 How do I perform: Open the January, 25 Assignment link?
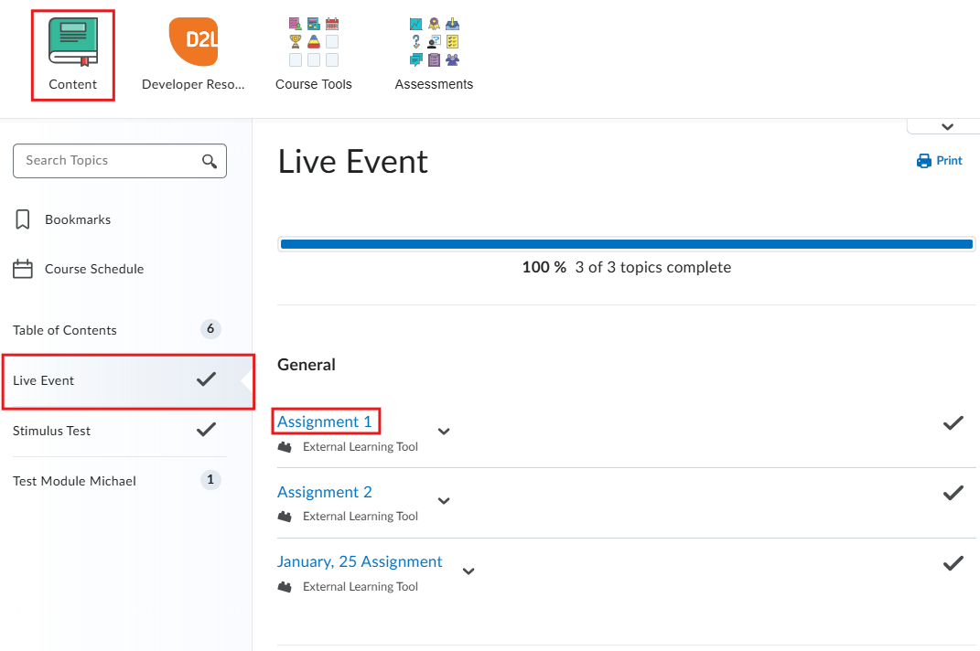(x=360, y=560)
